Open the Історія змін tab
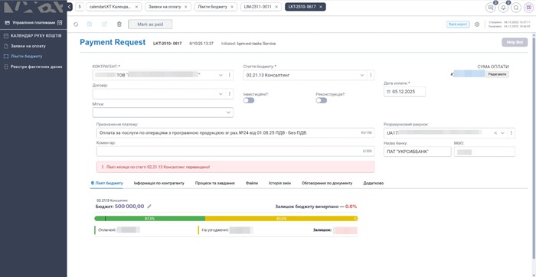Screen dimensions: 536x277 pyautogui.click(x=279, y=183)
